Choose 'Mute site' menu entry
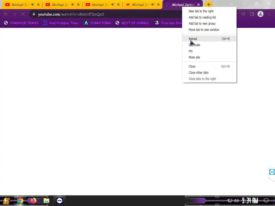The image size is (275, 206). tap(209, 57)
